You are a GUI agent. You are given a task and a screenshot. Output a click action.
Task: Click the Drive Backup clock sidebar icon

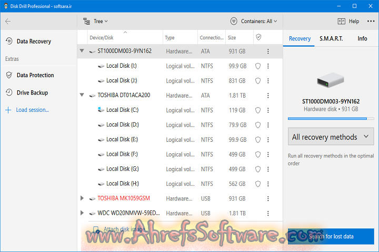pos(9,92)
